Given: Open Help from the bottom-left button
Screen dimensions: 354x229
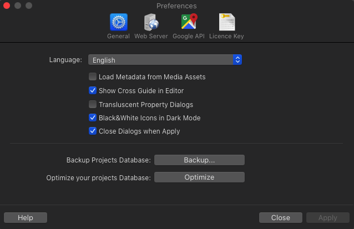Looking at the screenshot, I should coord(26,218).
